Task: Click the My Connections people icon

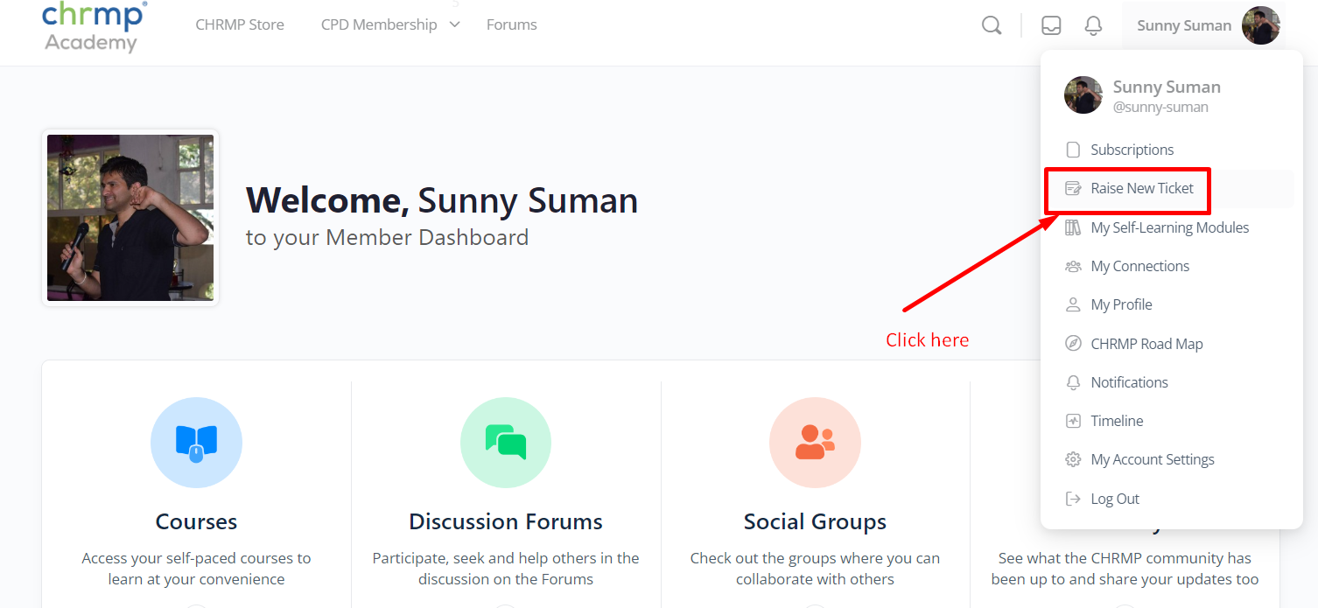Action: click(x=1073, y=266)
